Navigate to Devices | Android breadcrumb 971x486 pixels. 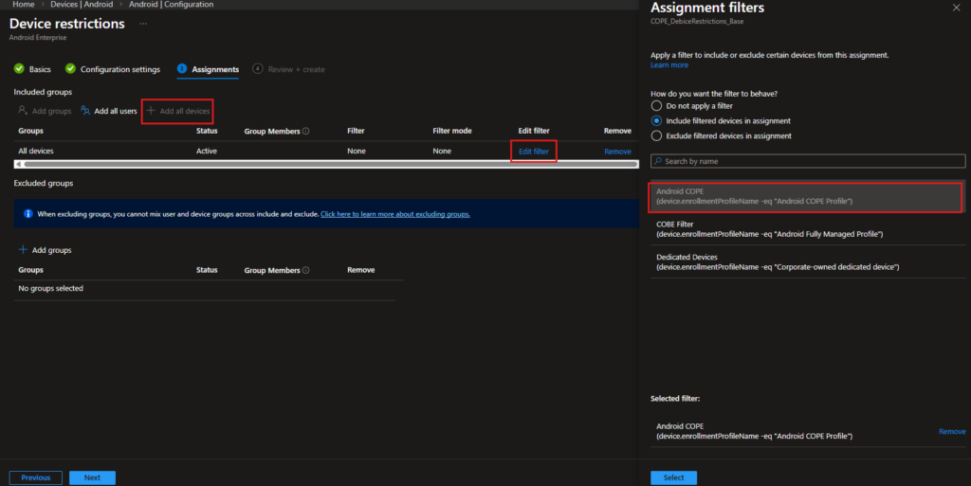click(x=82, y=5)
